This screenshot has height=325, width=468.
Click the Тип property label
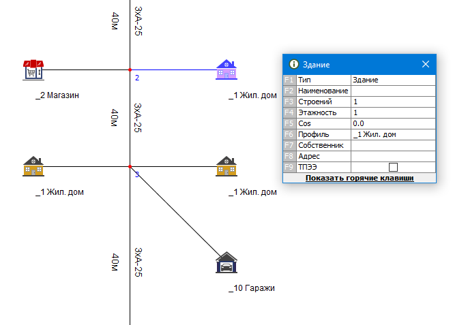click(x=323, y=80)
